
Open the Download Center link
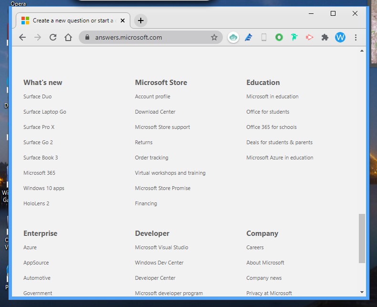(155, 112)
